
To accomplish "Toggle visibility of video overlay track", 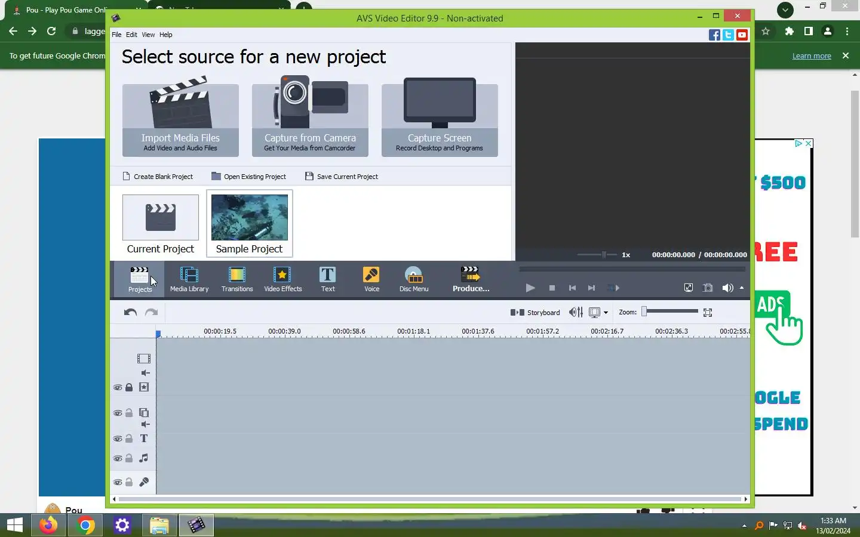I will pyautogui.click(x=118, y=413).
